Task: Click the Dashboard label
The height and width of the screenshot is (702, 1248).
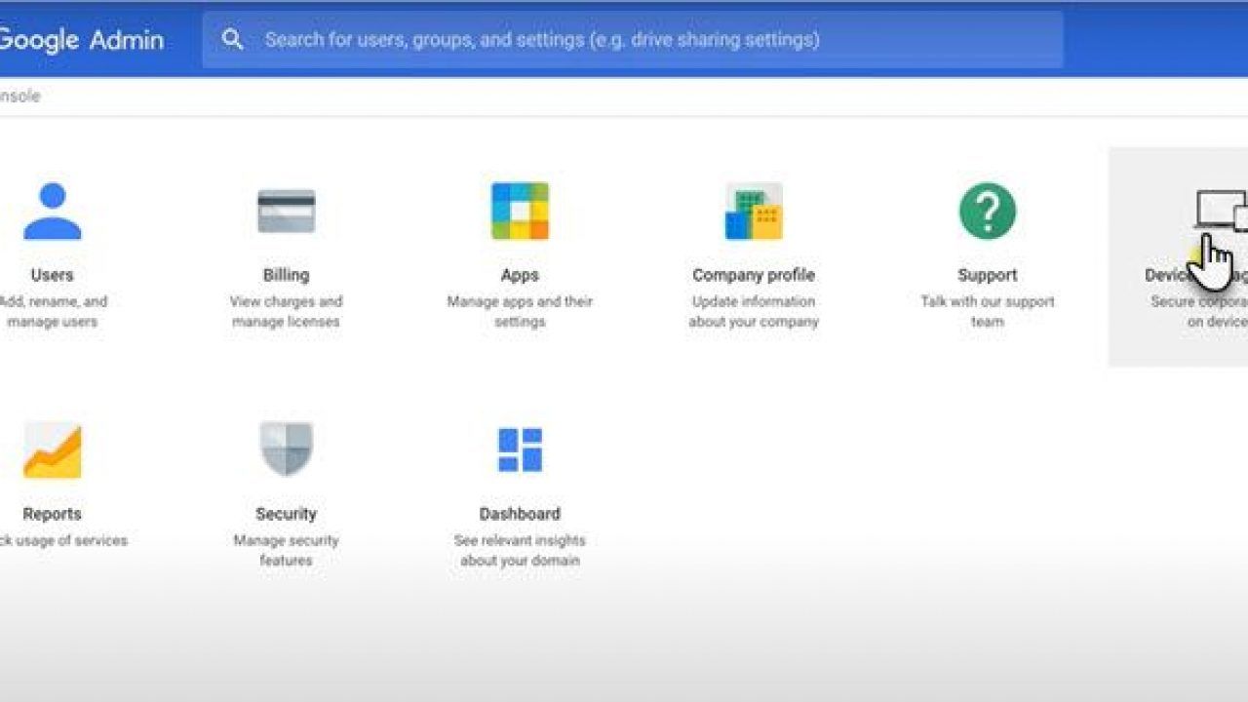Action: (520, 514)
